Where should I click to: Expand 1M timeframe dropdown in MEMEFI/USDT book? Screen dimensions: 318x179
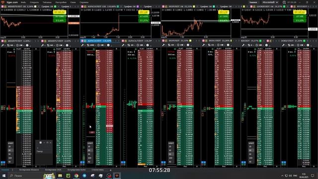coord(60,45)
